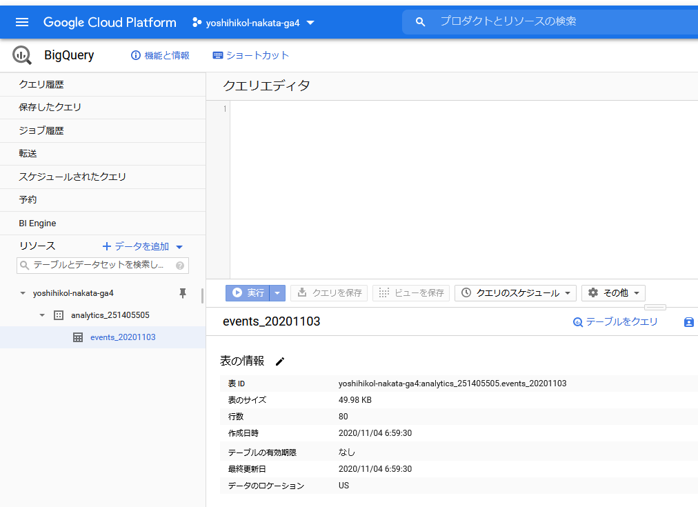Click the magnifier icon in resource search box
The image size is (698, 507).
(x=25, y=266)
